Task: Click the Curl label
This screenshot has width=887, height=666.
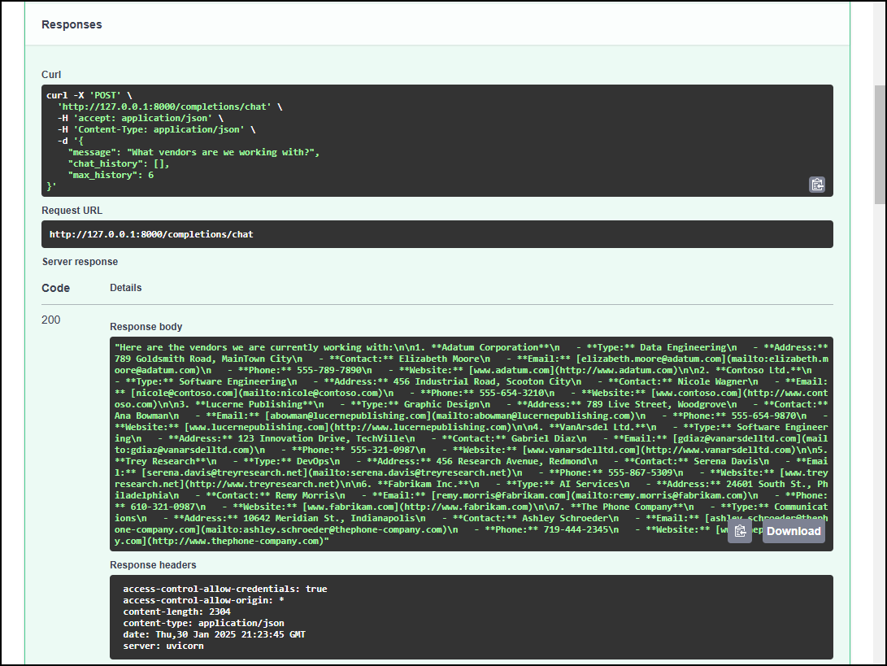Action: (51, 75)
